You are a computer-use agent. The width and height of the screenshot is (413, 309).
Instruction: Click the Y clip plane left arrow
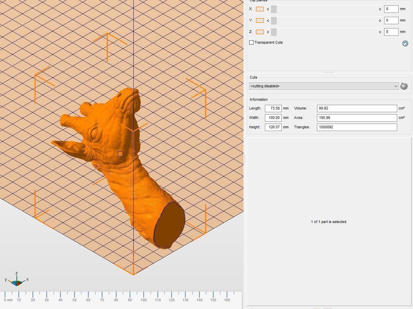click(268, 20)
